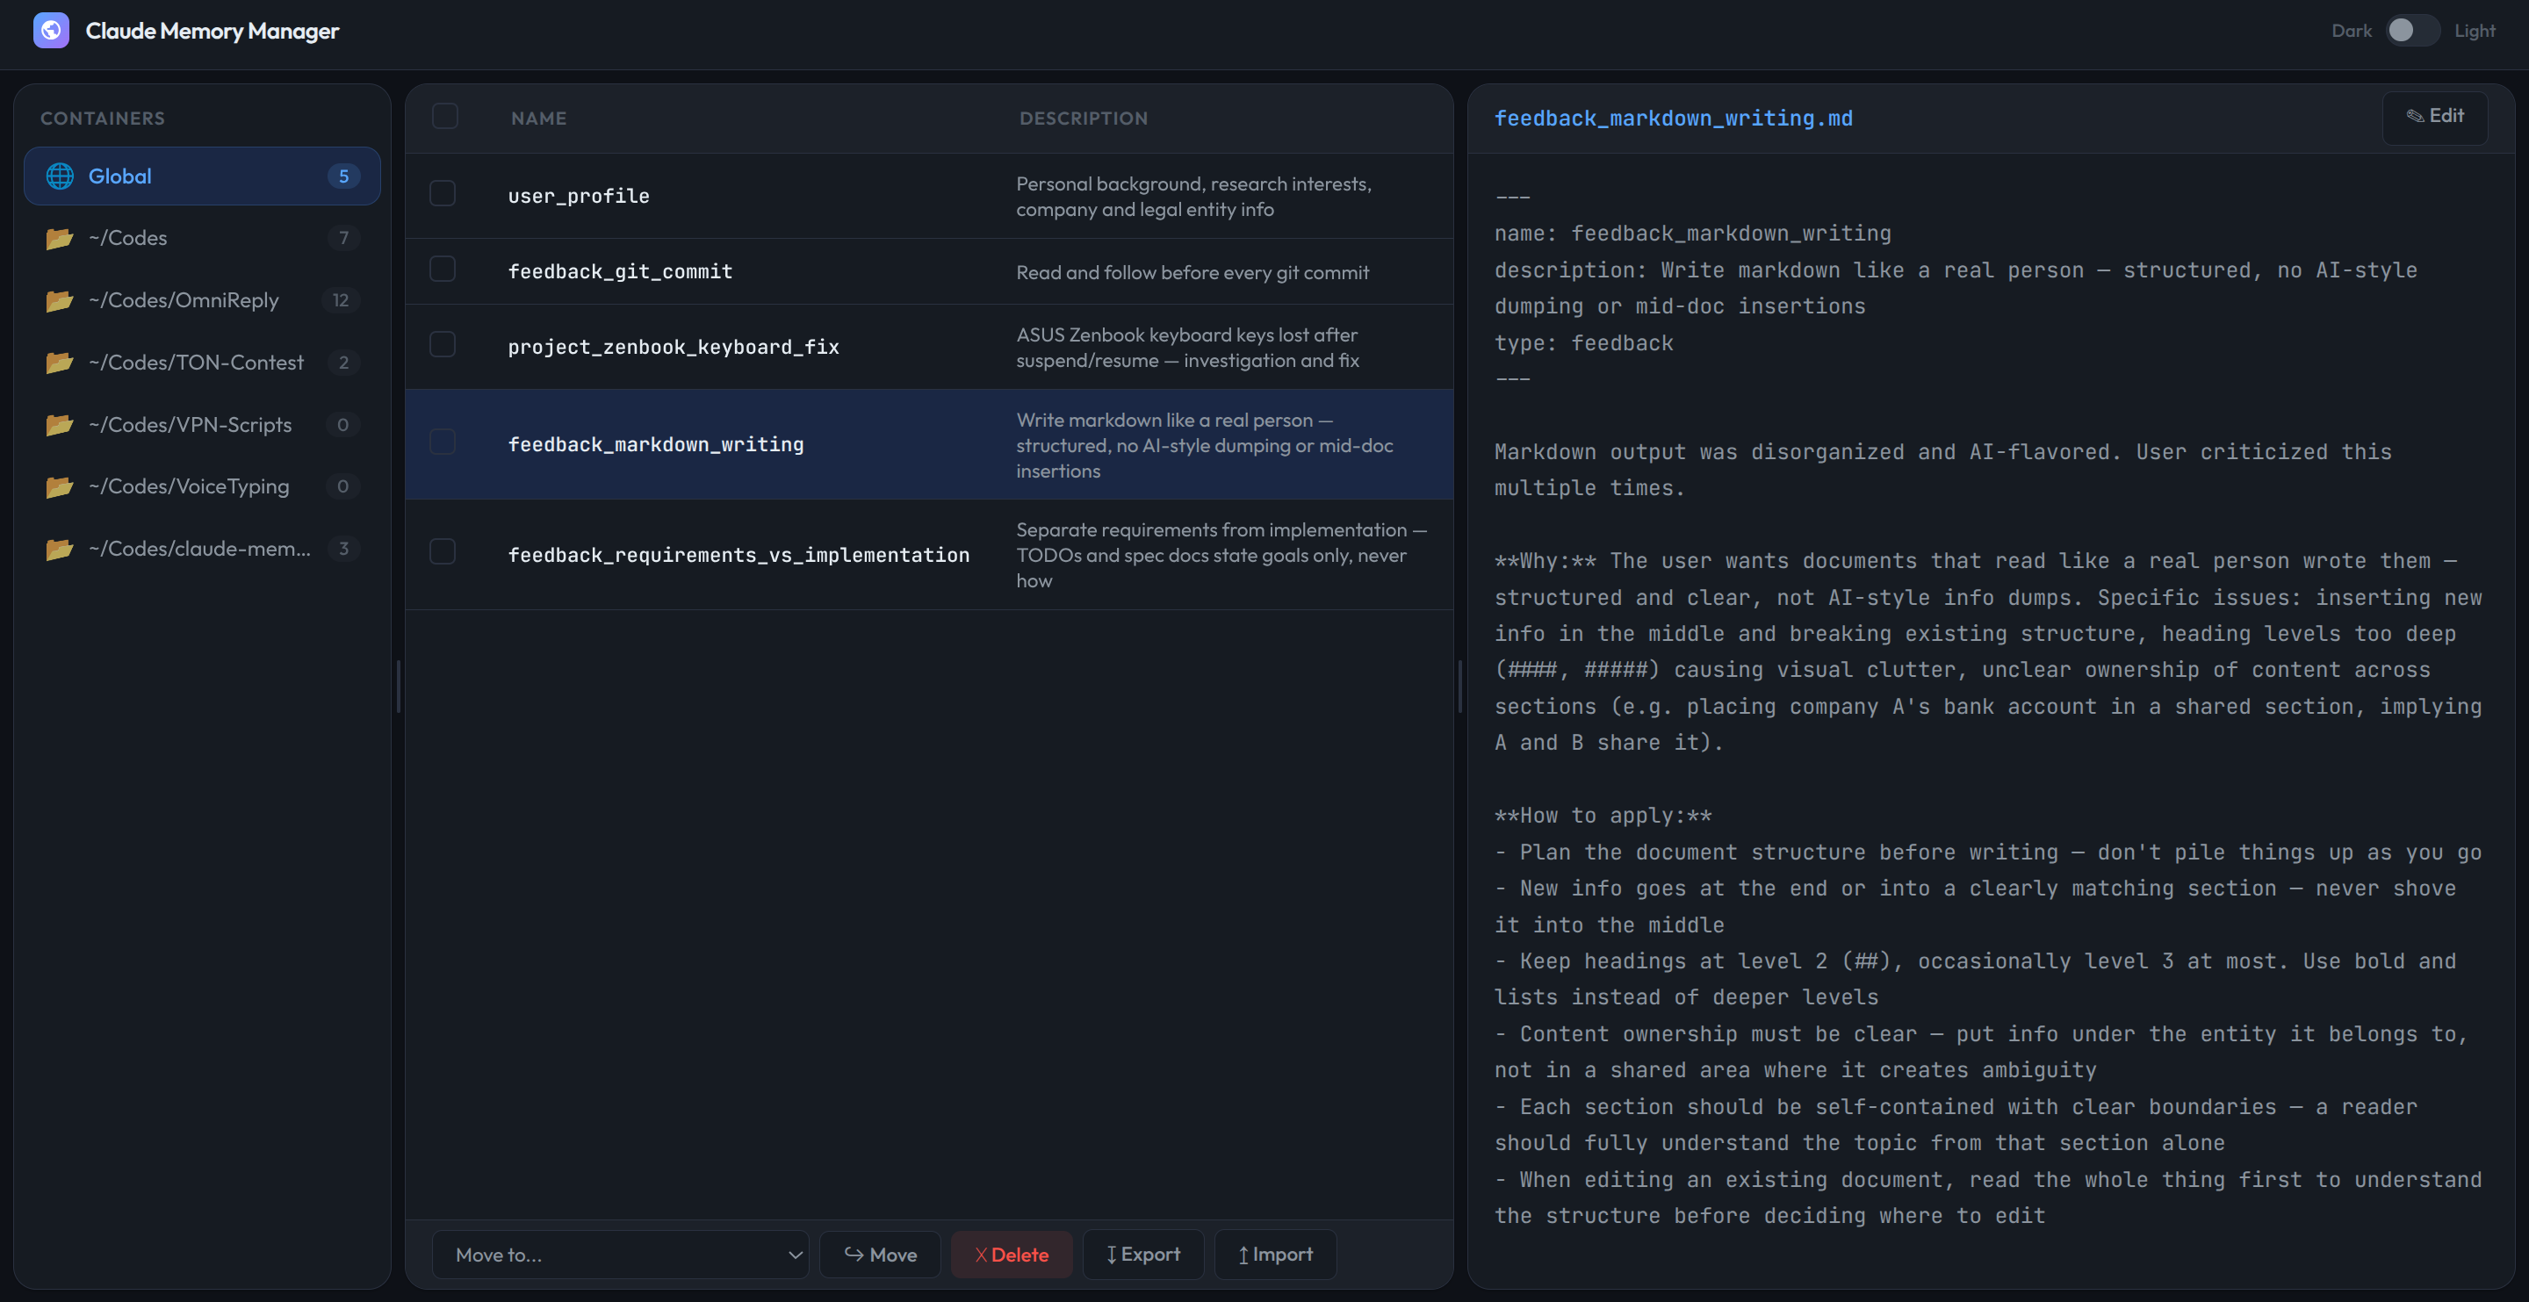The image size is (2529, 1302).
Task: Click the folder icon for ~/Codes
Action: pyautogui.click(x=60, y=239)
